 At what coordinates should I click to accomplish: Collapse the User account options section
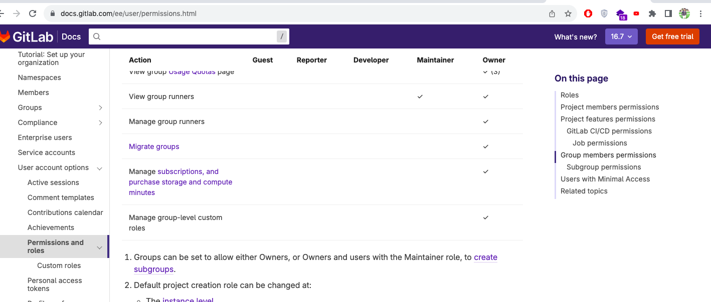pos(99,168)
